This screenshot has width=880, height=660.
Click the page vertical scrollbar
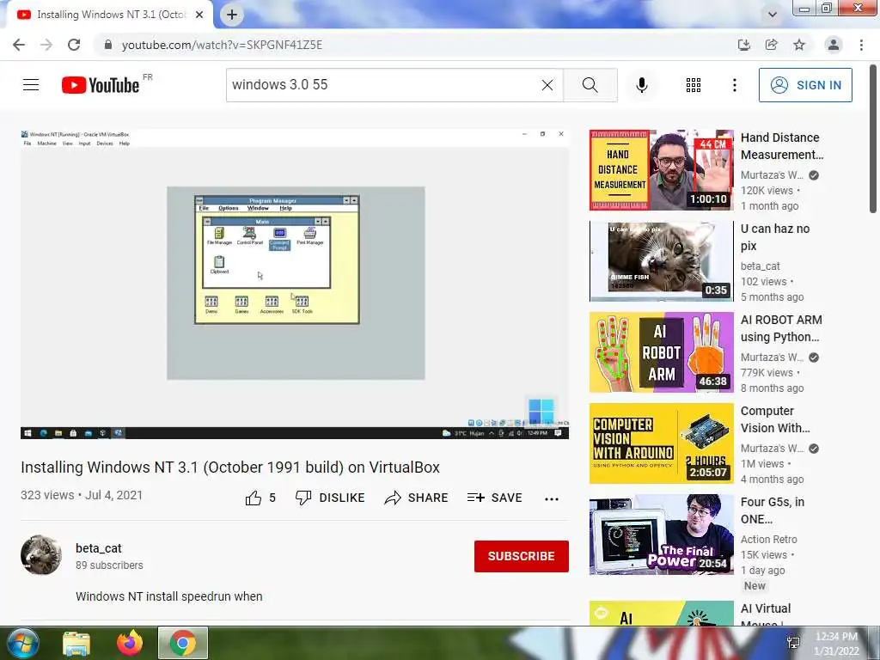click(x=873, y=140)
